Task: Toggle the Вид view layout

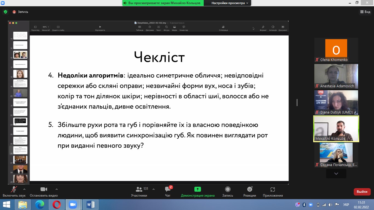Action: pyautogui.click(x=365, y=12)
